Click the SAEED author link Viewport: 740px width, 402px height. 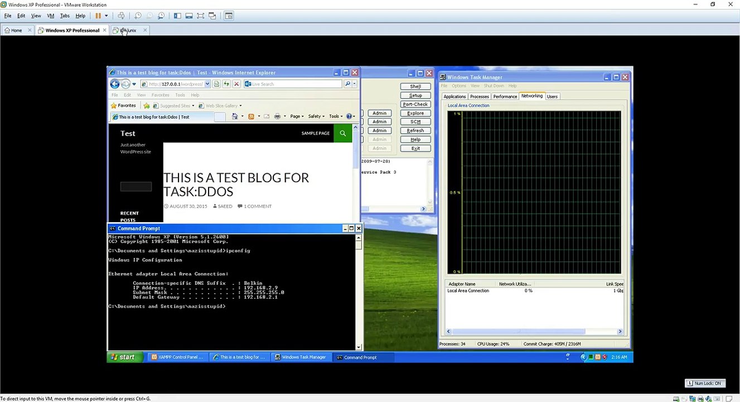pos(225,206)
